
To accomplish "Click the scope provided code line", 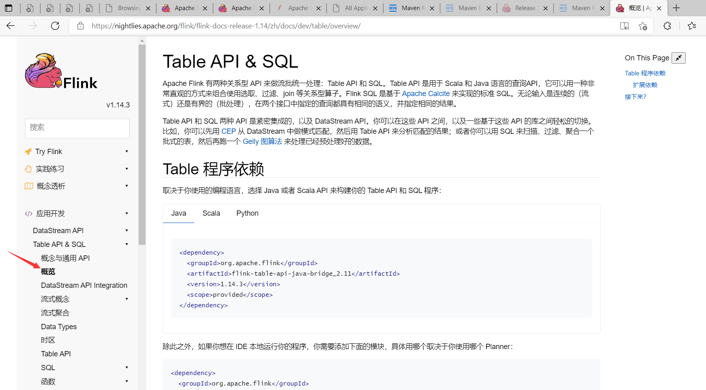I will coord(230,295).
